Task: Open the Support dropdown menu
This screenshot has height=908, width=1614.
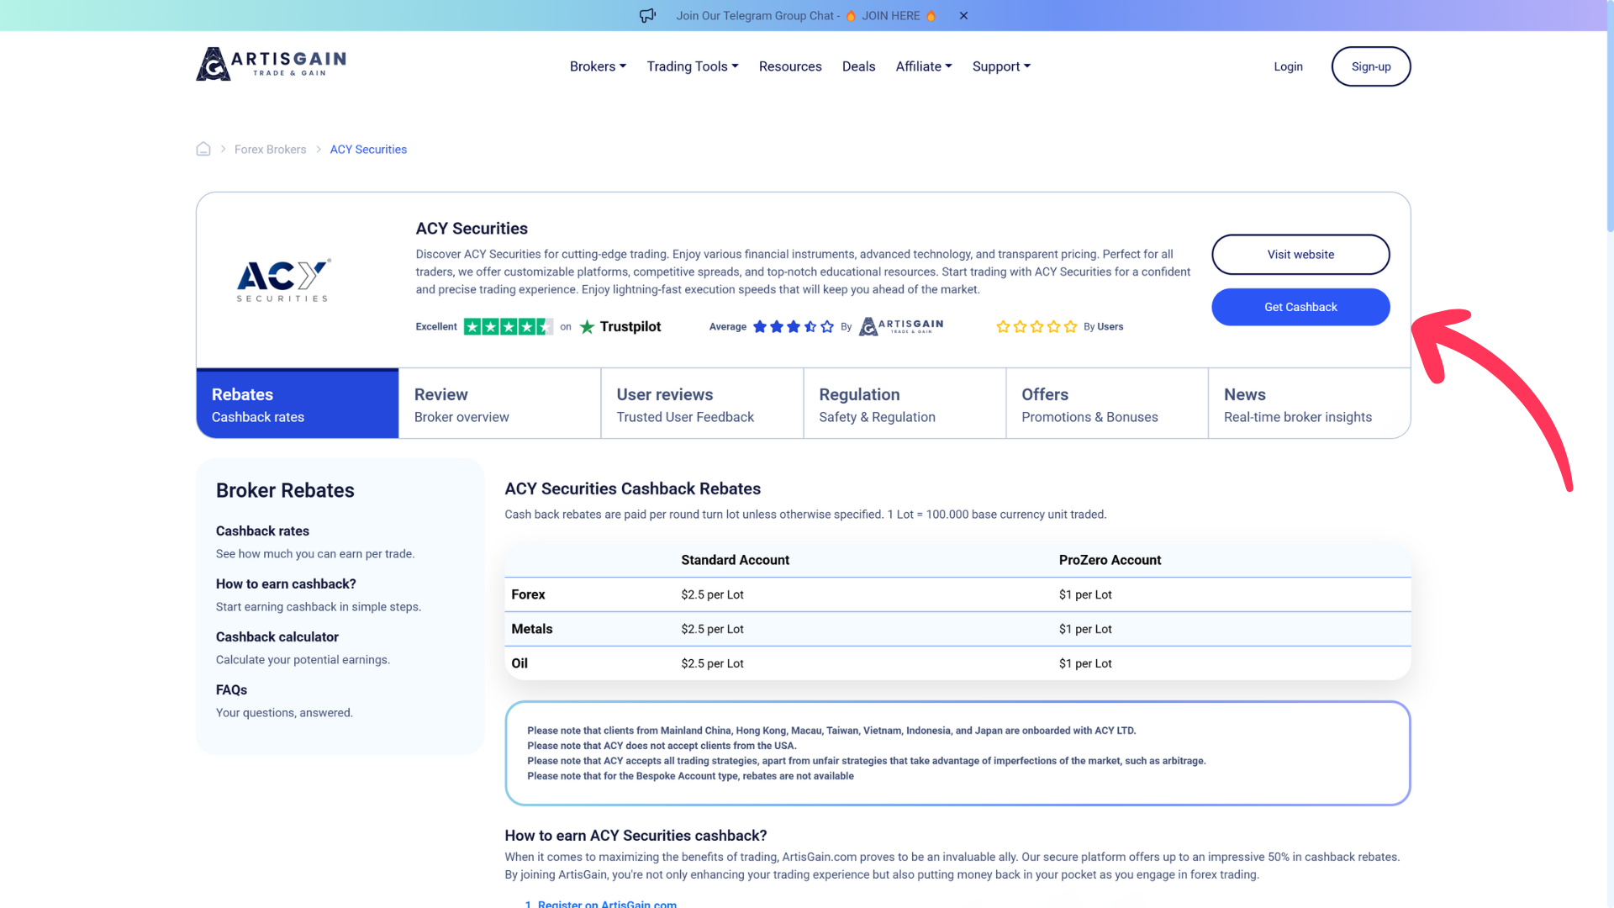Action: coord(1001,66)
